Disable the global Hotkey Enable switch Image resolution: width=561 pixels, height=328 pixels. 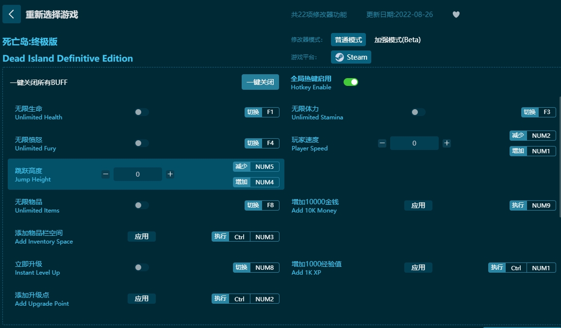point(351,82)
